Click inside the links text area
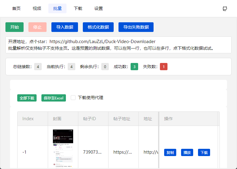Screen dimensions: 237x169 click(118, 45)
